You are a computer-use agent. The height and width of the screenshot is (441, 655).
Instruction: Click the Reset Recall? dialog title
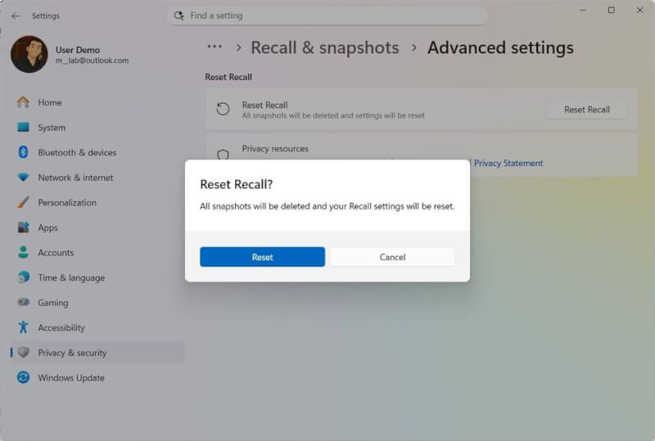point(236,184)
